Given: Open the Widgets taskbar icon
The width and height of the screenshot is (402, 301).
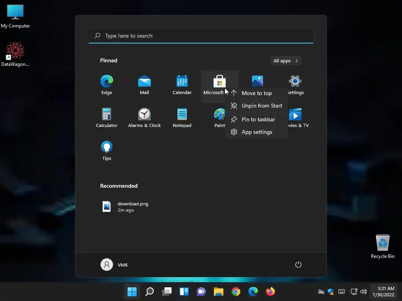Looking at the screenshot, I should coord(184,292).
